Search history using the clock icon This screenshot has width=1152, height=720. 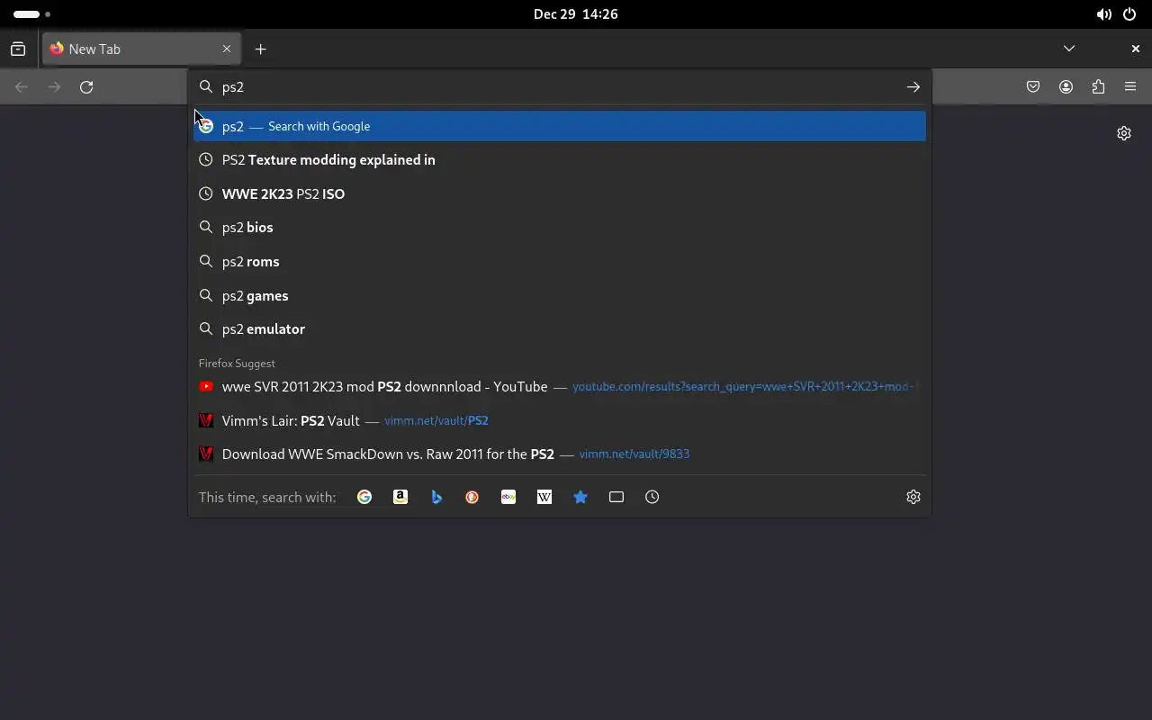(652, 497)
